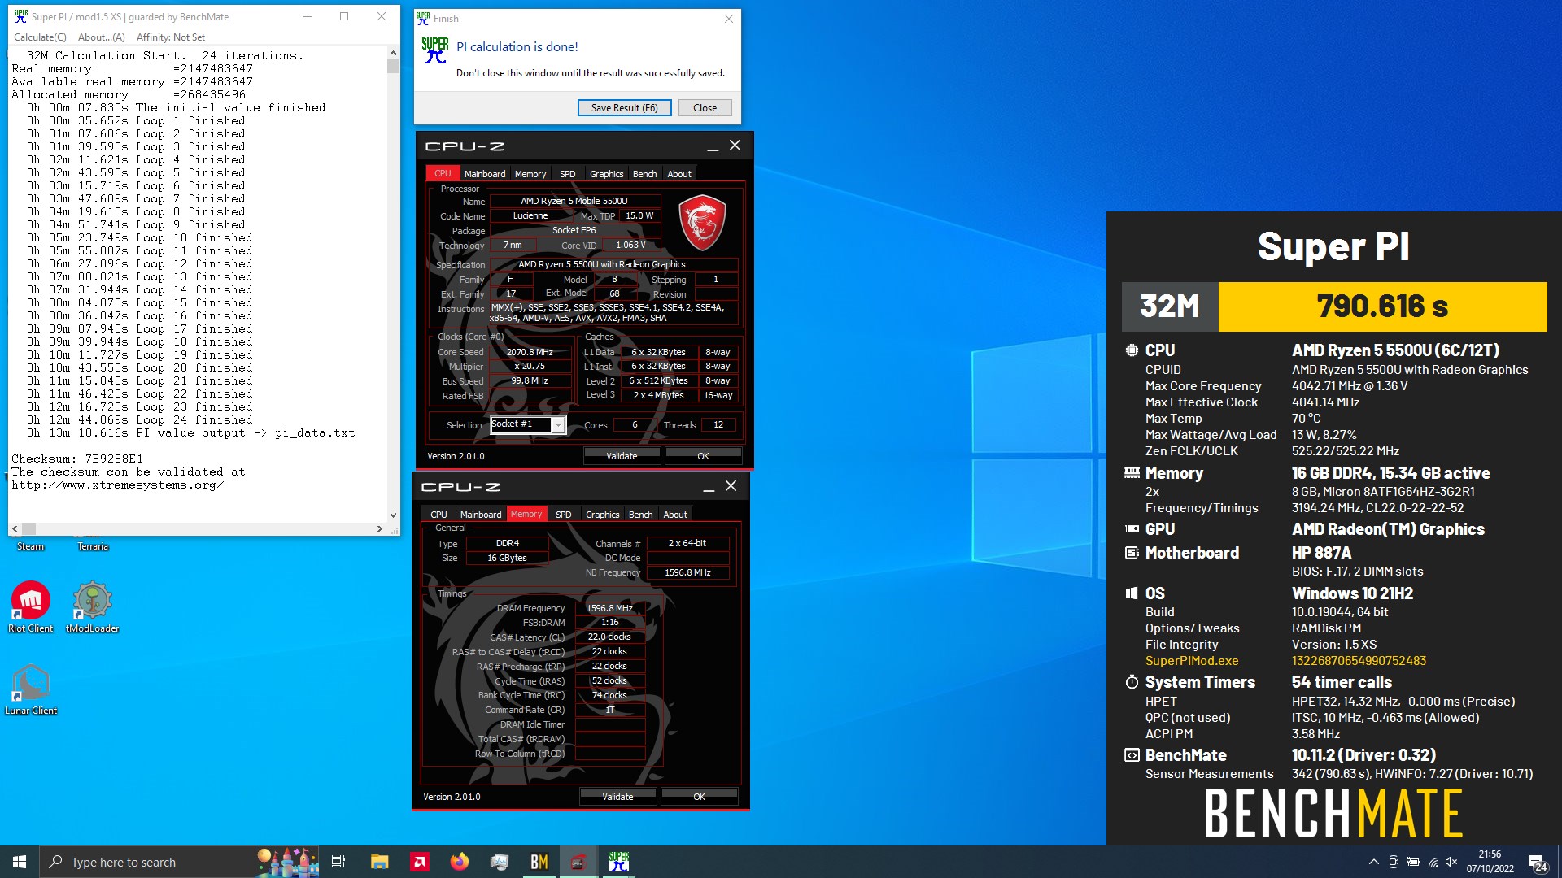This screenshot has width=1562, height=878.
Task: Click Validate in lower CPU-Z memory window
Action: pyautogui.click(x=617, y=797)
